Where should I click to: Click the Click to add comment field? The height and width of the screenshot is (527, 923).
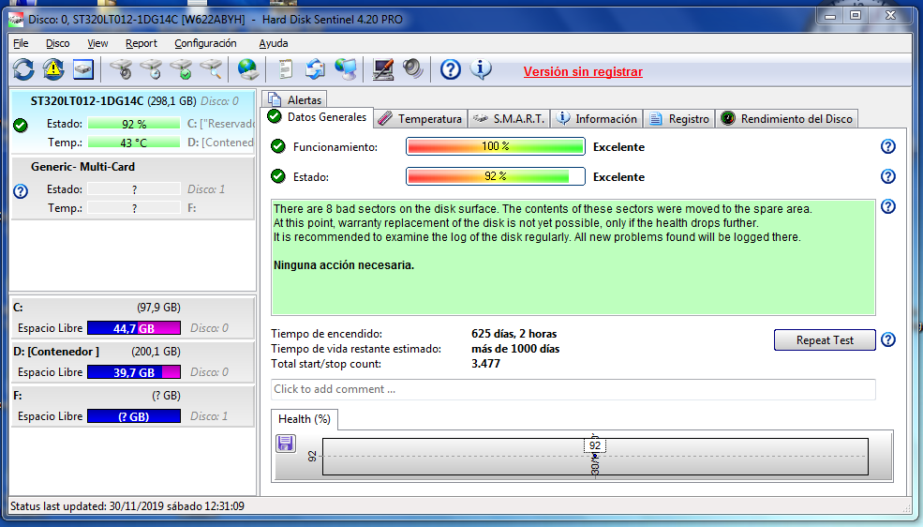[573, 389]
